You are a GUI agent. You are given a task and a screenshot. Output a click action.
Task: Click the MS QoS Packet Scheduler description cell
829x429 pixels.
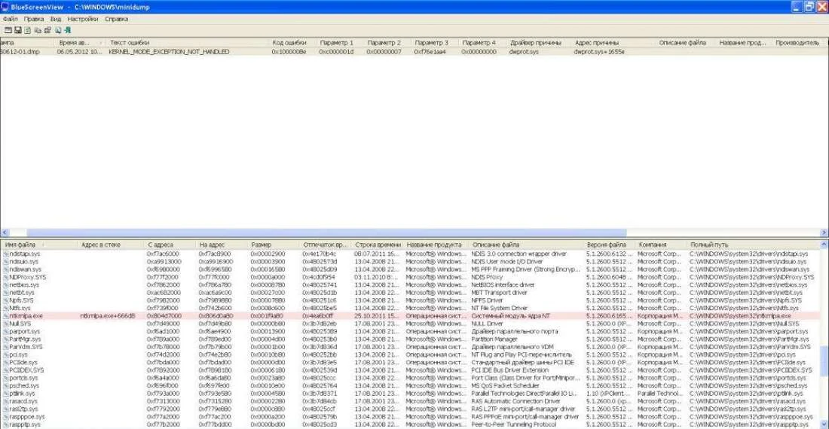(505, 386)
